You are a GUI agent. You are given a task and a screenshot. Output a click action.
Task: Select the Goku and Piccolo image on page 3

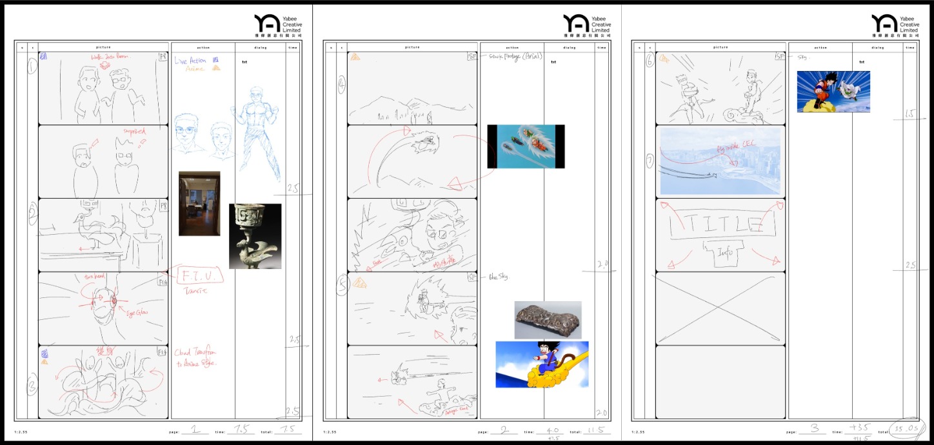point(833,92)
